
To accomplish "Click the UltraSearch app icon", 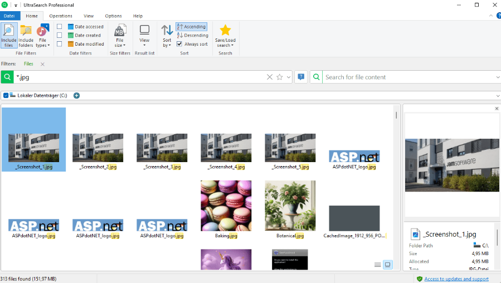I will pyautogui.click(x=4, y=5).
